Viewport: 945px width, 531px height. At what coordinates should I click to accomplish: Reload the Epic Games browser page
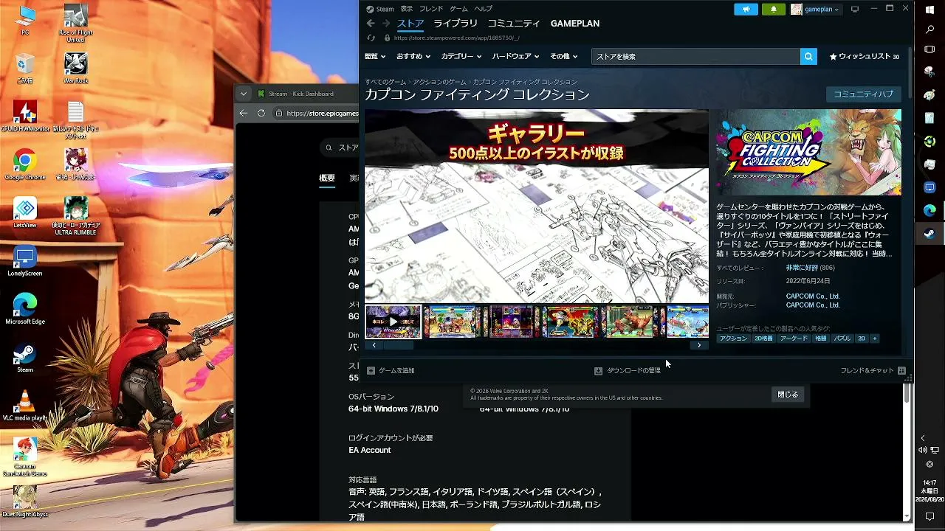(261, 113)
